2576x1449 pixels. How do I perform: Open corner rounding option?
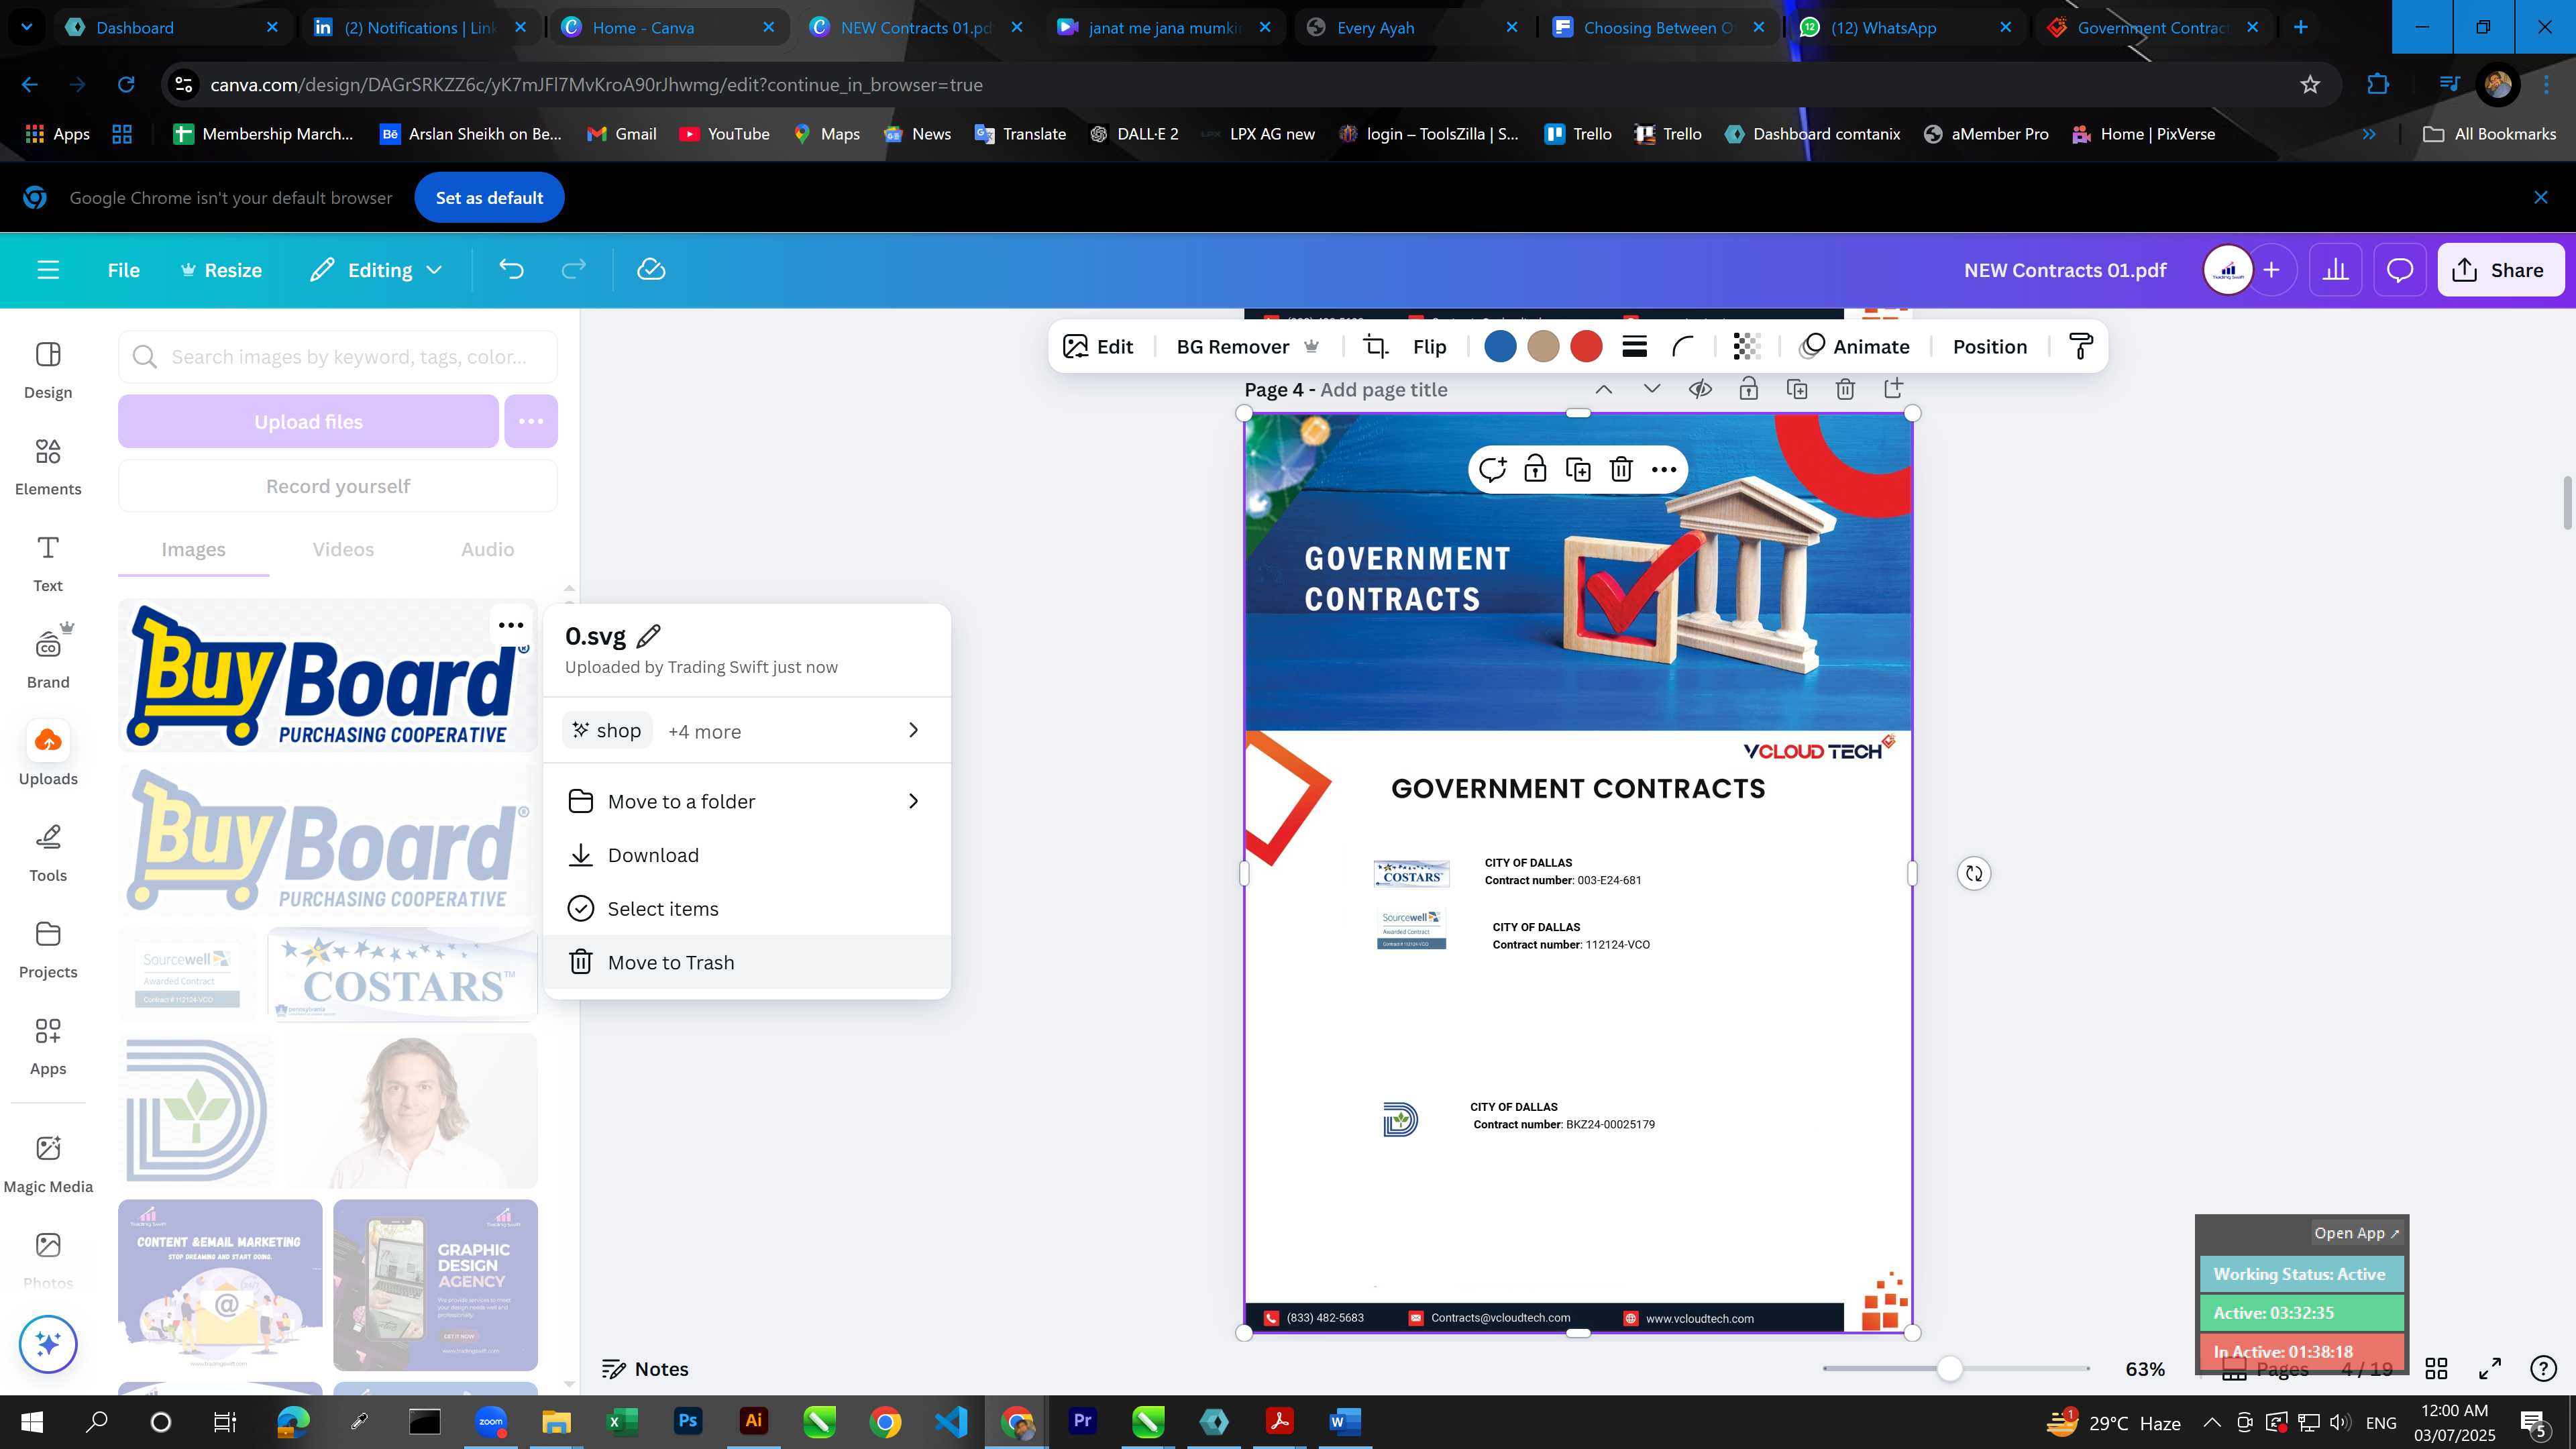click(x=1683, y=347)
